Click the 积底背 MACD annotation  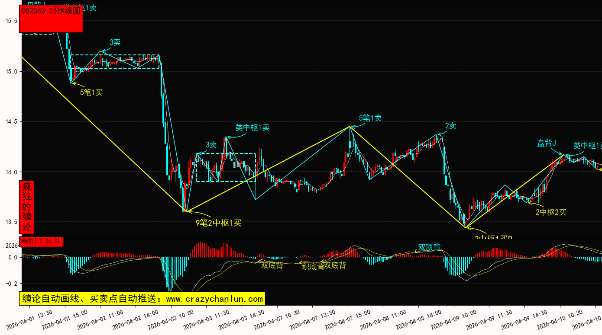coord(313,266)
